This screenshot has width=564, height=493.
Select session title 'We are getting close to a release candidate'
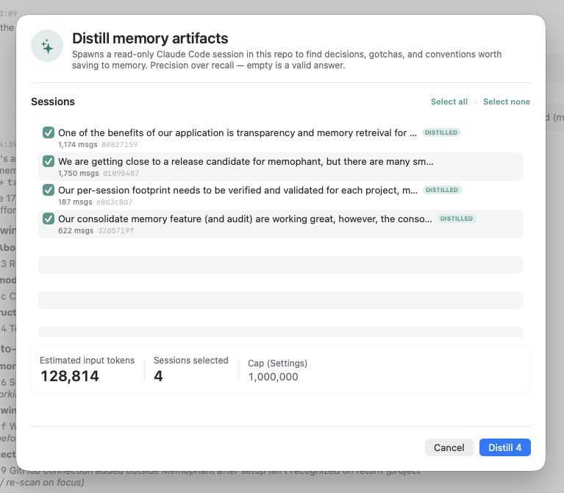pos(246,162)
